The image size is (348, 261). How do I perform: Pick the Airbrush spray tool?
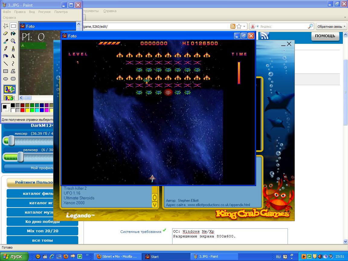coord(5,56)
